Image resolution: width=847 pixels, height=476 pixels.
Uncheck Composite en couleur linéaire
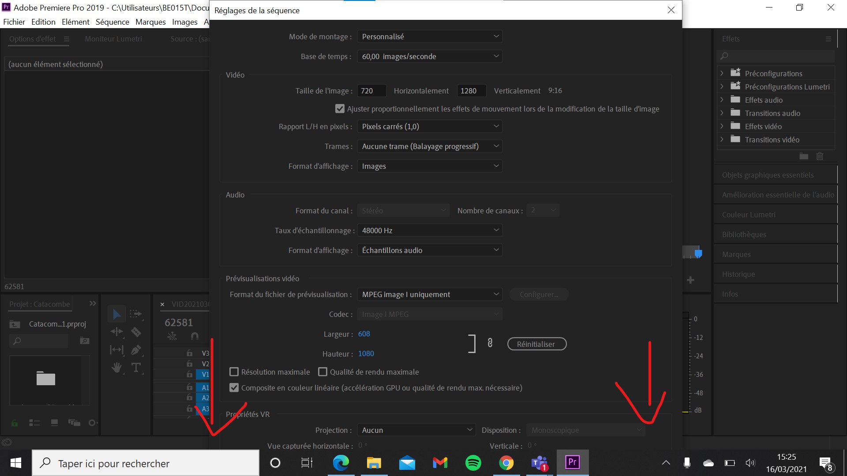point(234,388)
